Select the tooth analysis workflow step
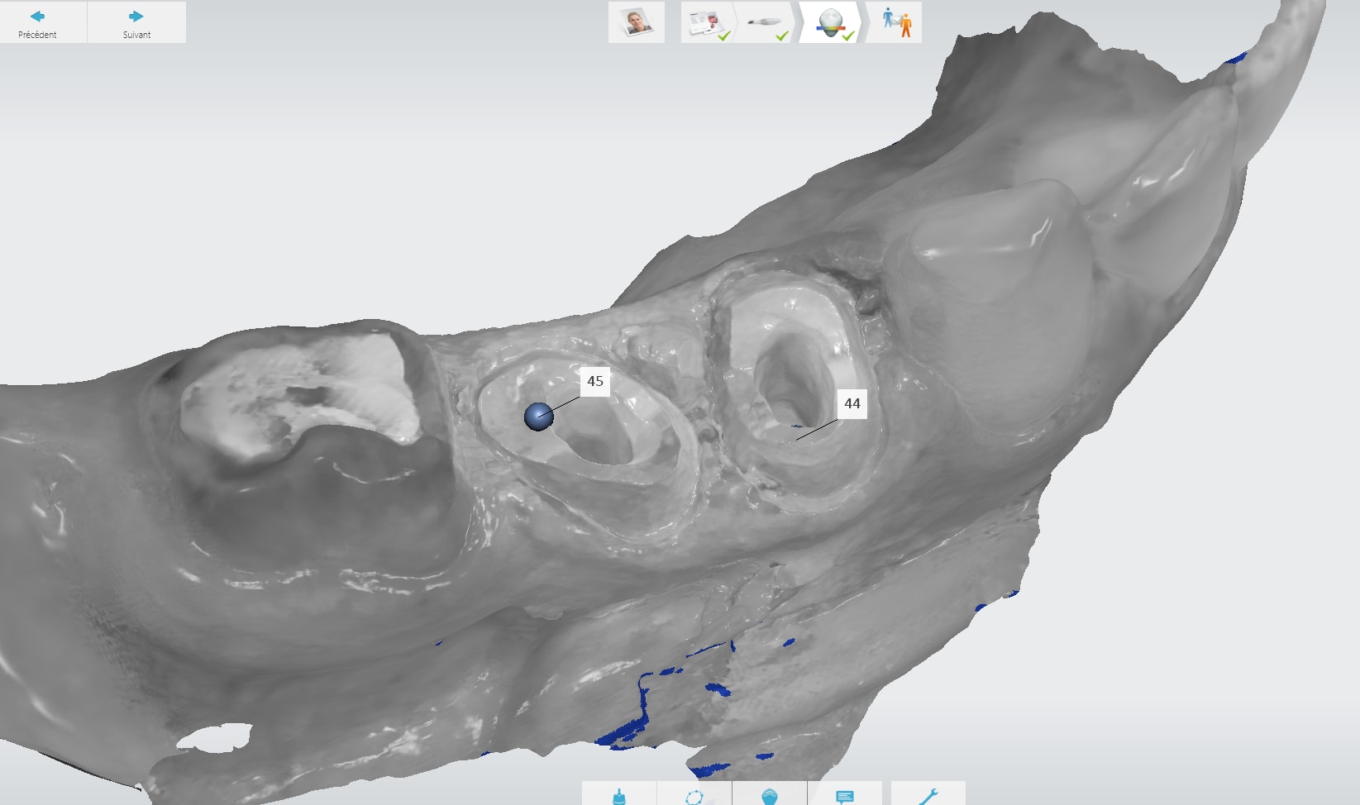1360x805 pixels. point(831,22)
